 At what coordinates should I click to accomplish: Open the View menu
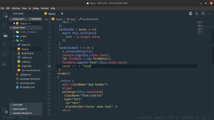(24, 8)
